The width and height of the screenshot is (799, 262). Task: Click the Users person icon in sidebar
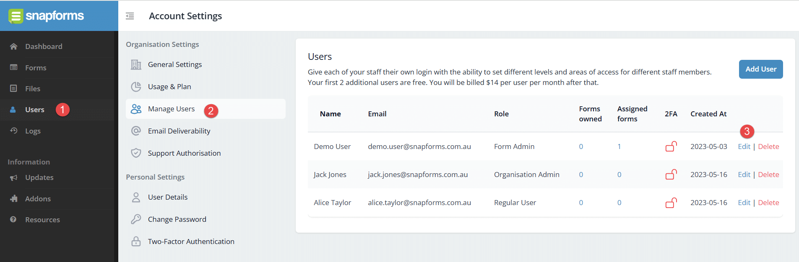pyautogui.click(x=13, y=110)
